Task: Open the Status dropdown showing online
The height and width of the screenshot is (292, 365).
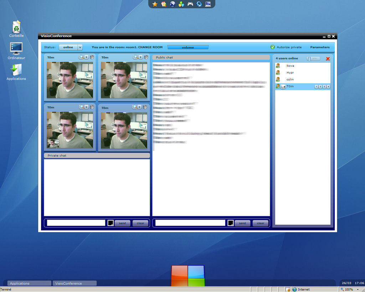Action: tap(71, 47)
